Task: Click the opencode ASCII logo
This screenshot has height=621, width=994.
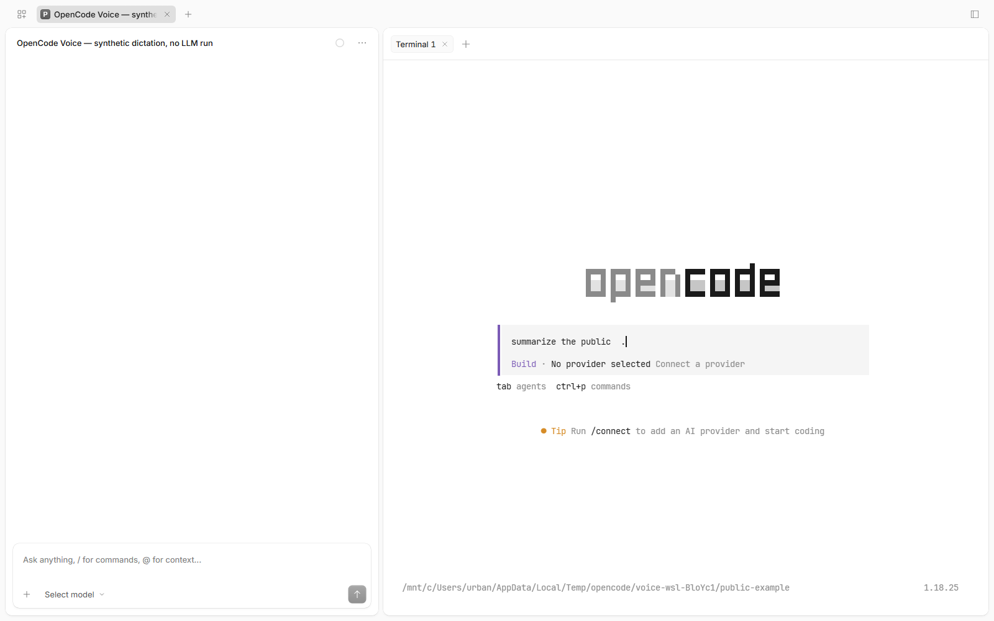Action: tap(683, 282)
